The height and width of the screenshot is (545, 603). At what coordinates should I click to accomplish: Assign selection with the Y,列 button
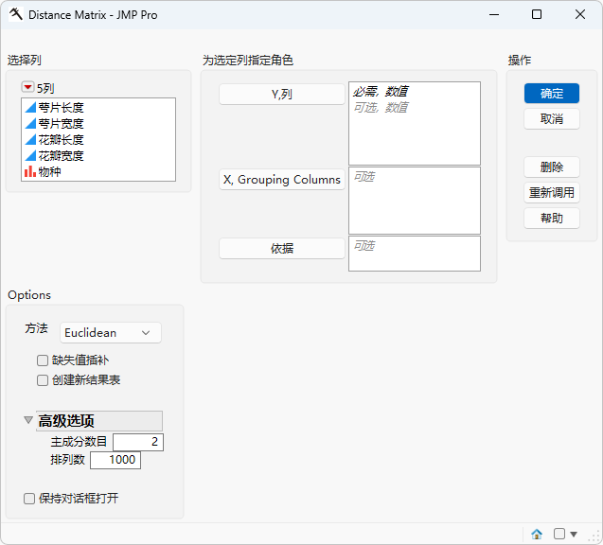point(282,95)
